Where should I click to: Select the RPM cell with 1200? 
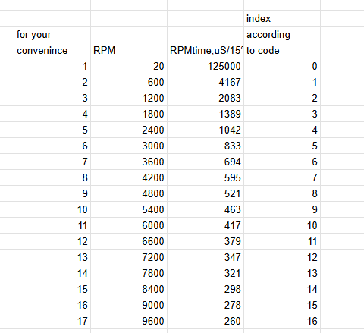tap(129, 98)
